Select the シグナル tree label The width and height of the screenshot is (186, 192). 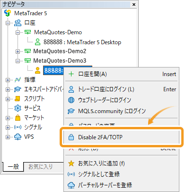click(33, 127)
